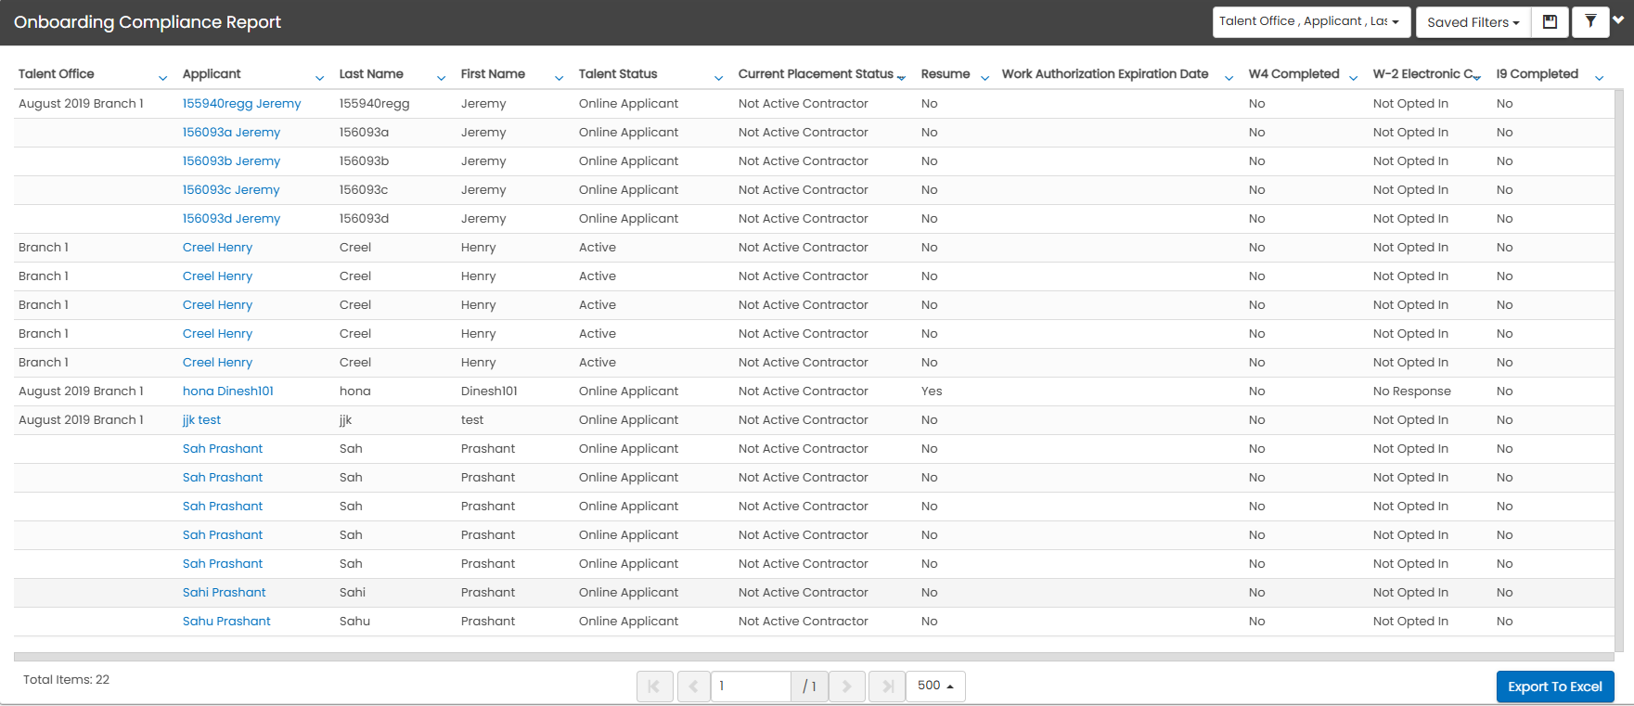Open Talent Status column filter chevron
The height and width of the screenshot is (706, 1634).
click(x=719, y=78)
